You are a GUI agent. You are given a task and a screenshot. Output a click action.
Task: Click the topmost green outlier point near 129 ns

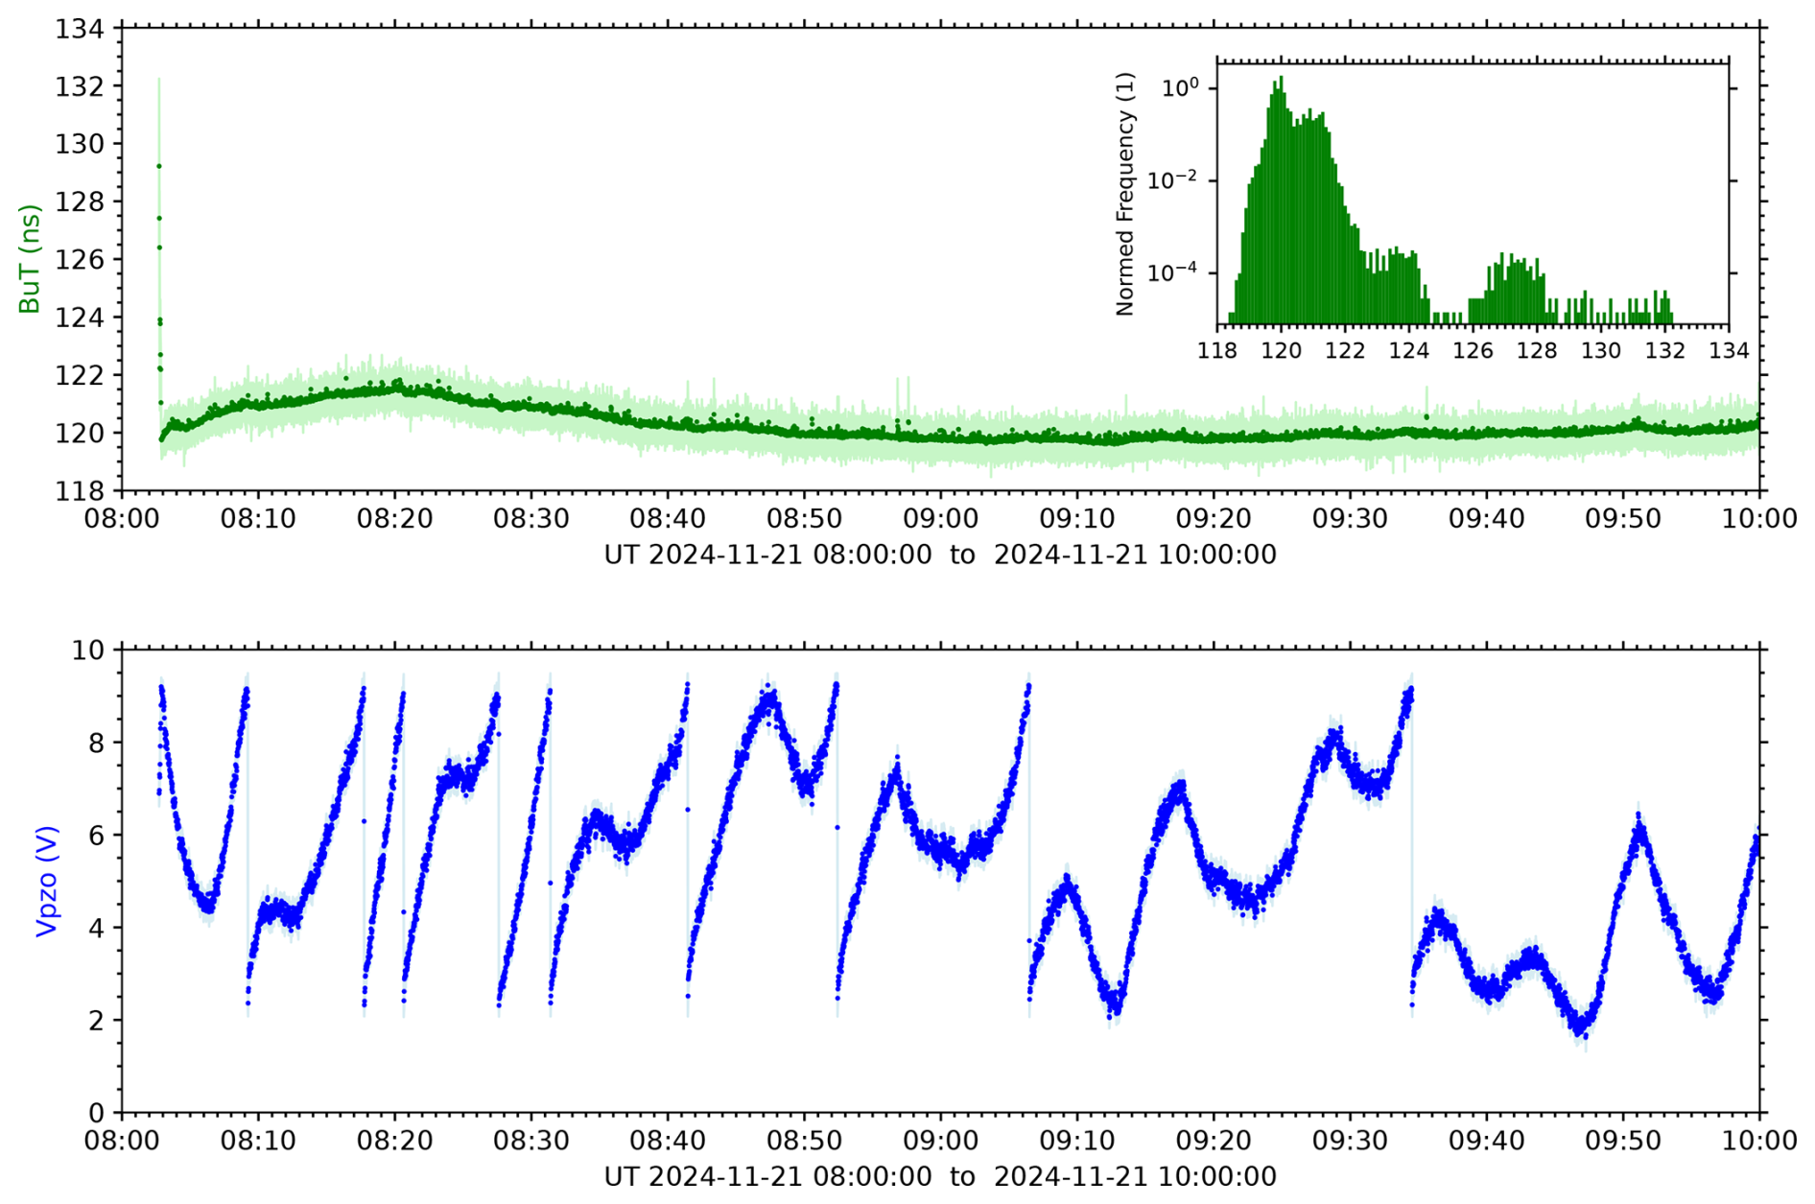[159, 166]
